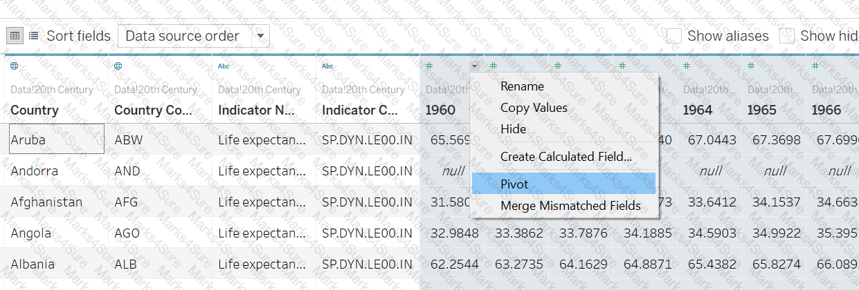859x290 pixels.
Task: Click the Angola cell
Action: pos(57,233)
